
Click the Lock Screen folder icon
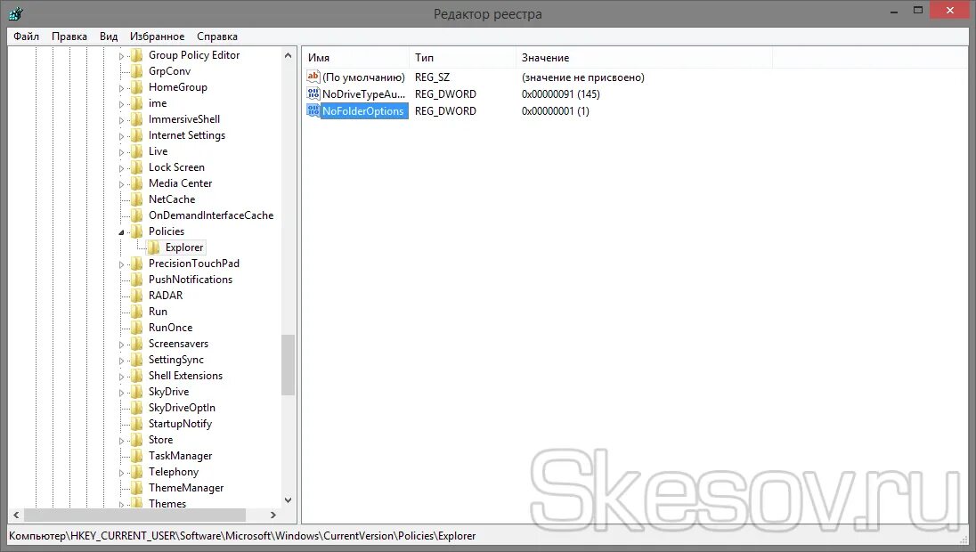click(136, 167)
